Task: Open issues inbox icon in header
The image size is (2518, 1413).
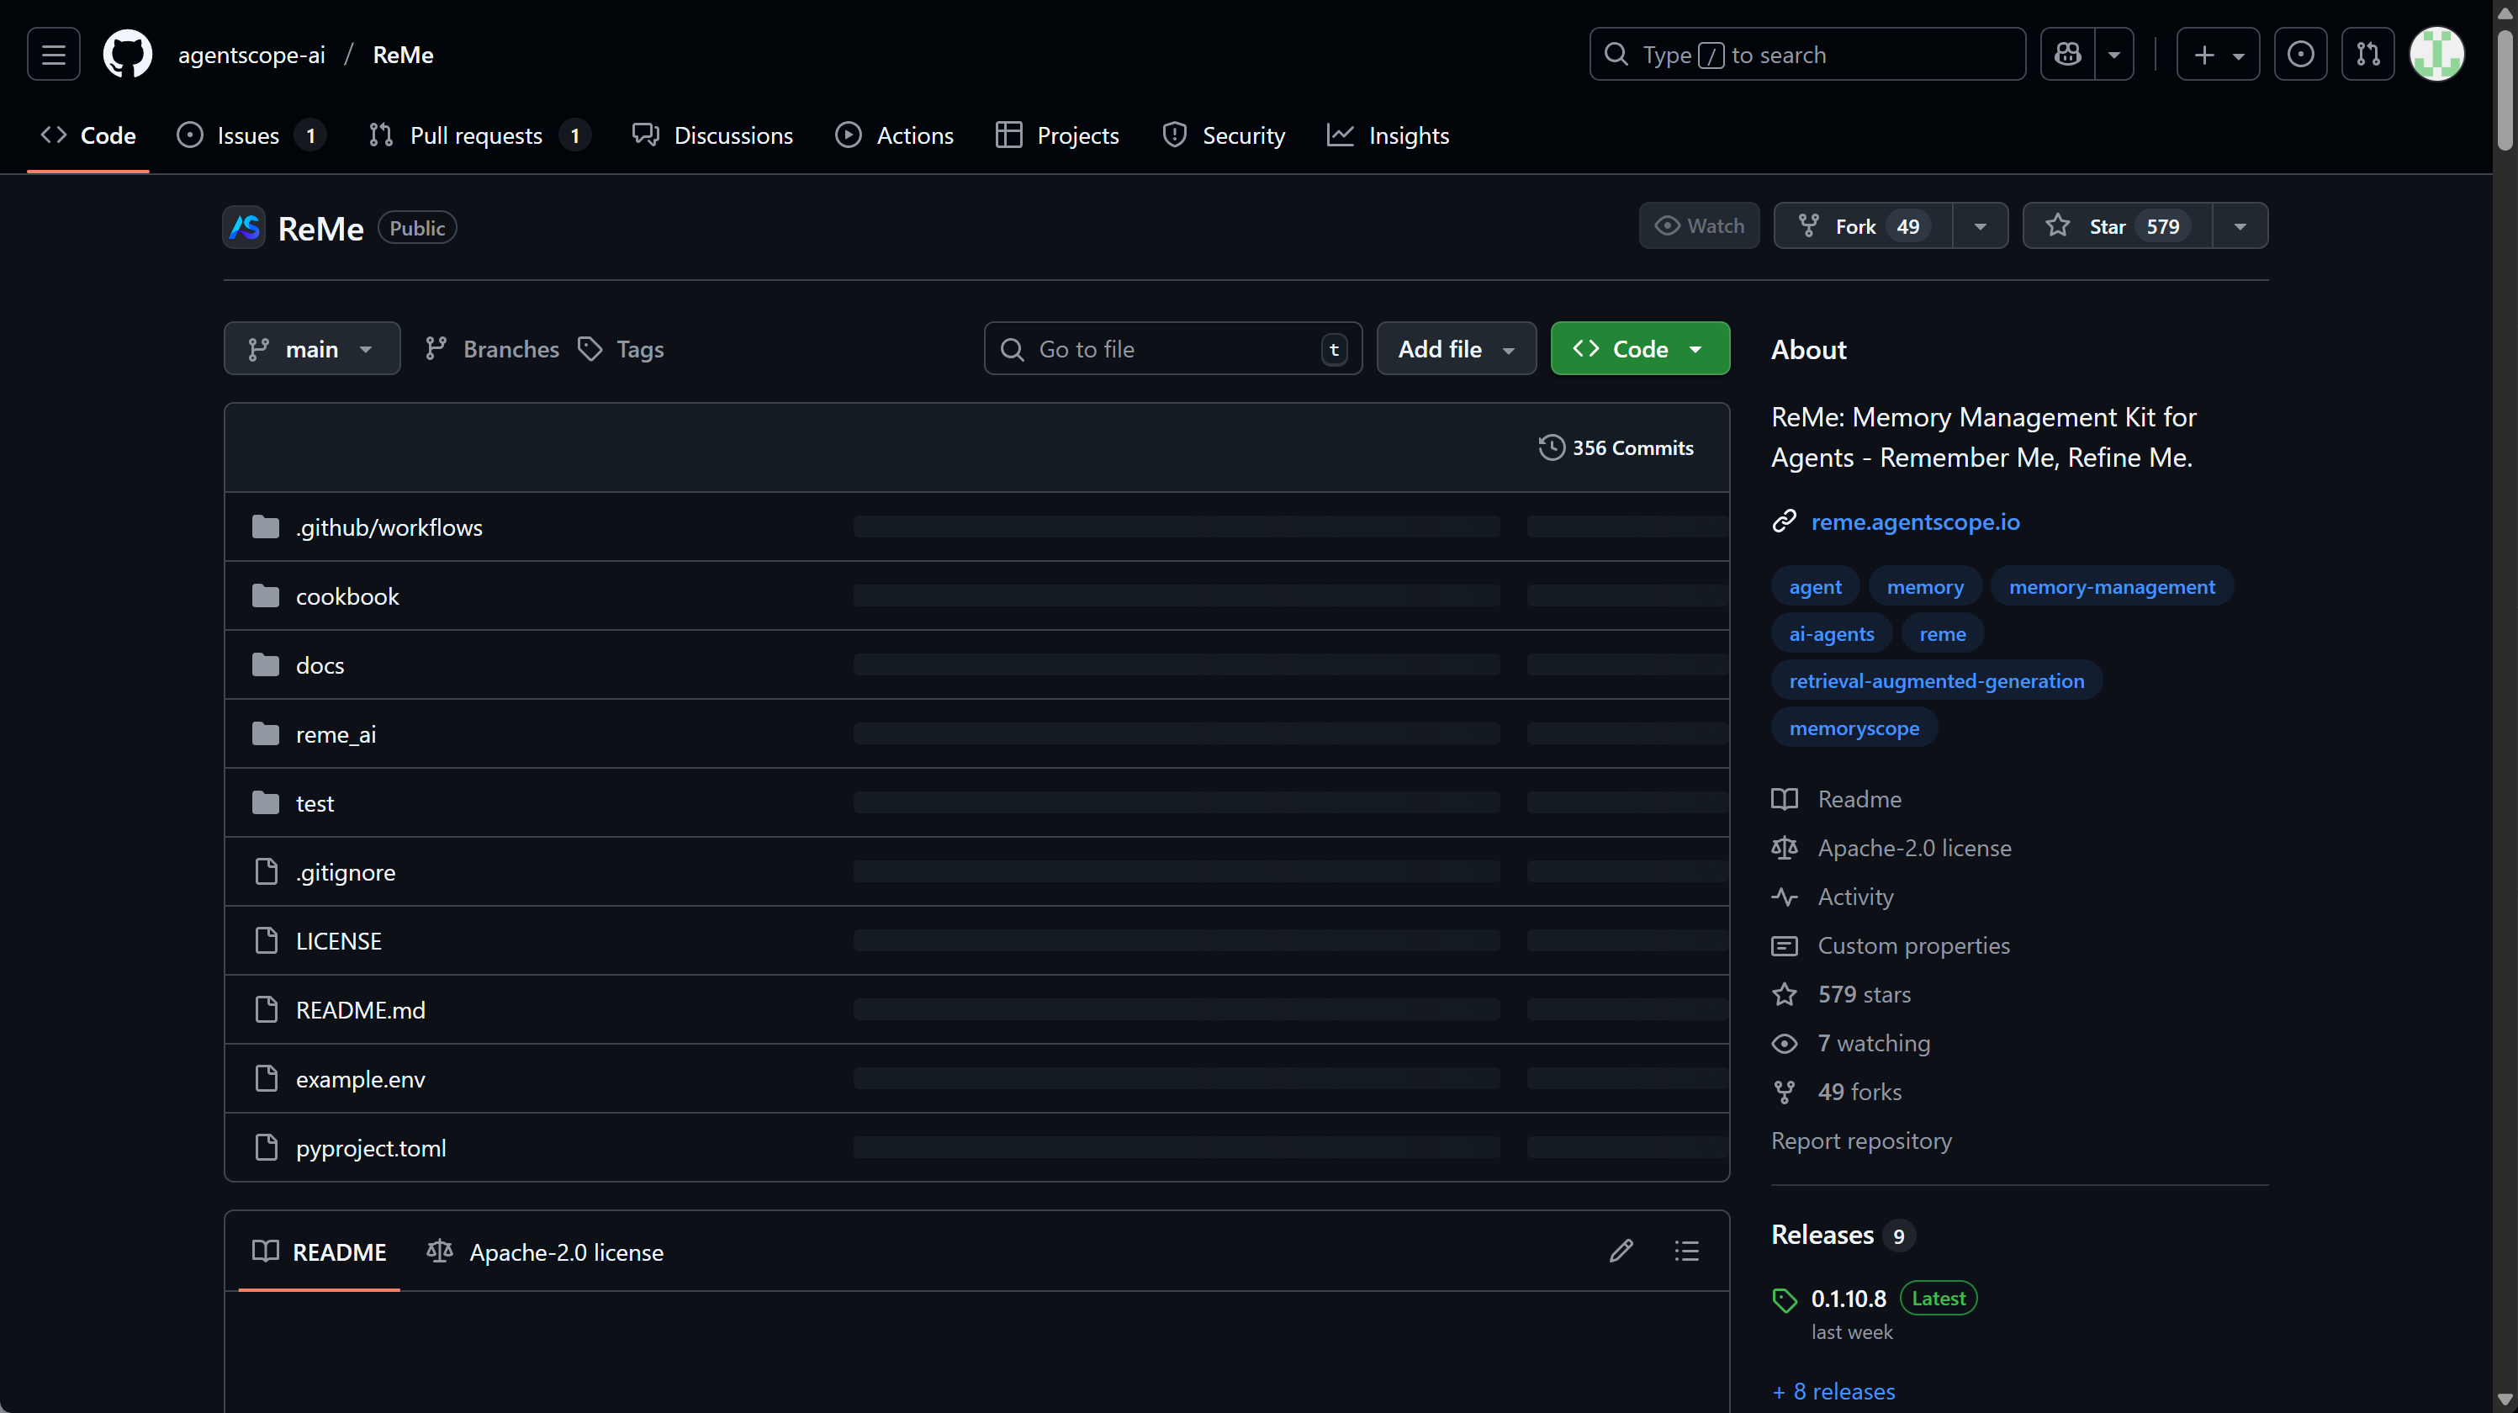Action: coord(2301,55)
